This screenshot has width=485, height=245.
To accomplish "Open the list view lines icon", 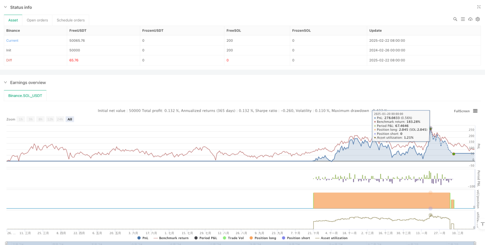I will tap(463, 19).
